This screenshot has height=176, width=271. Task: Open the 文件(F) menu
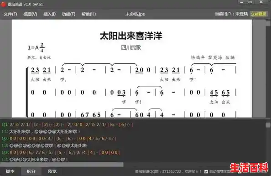point(10,14)
